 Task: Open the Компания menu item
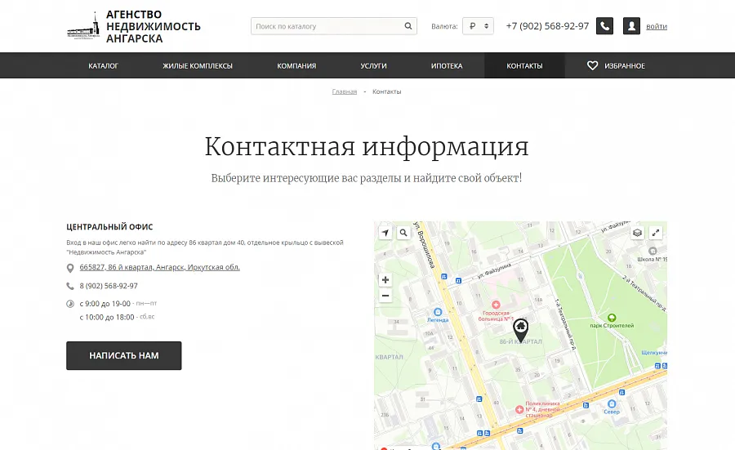(296, 65)
